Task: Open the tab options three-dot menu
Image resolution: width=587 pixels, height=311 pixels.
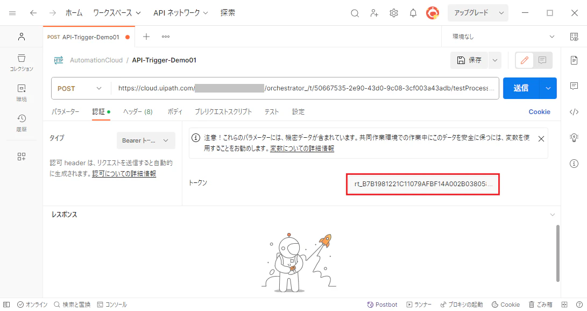Action: click(x=166, y=37)
